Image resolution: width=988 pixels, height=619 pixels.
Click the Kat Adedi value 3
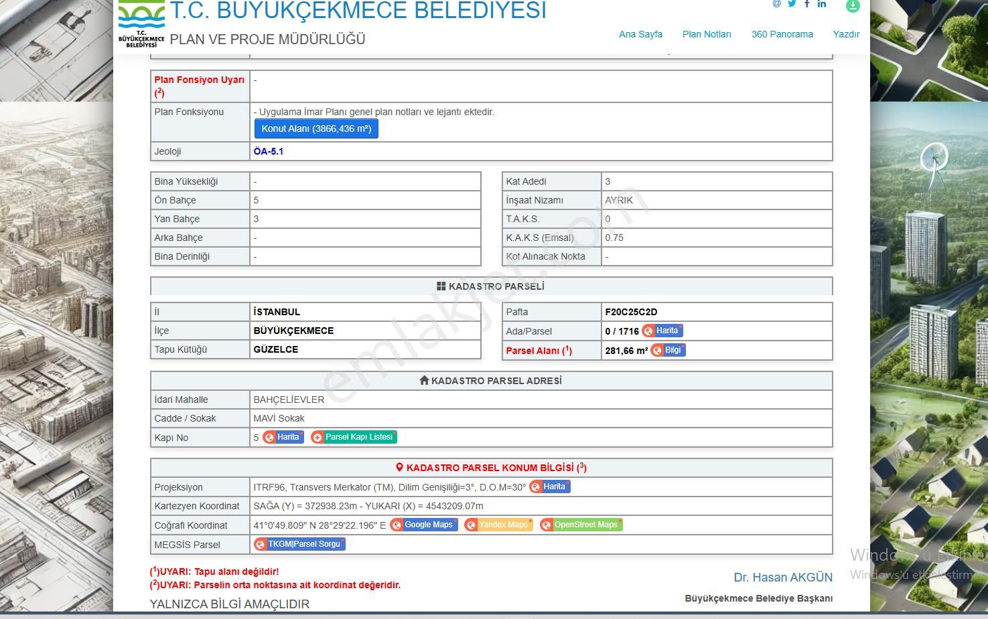pyautogui.click(x=608, y=181)
